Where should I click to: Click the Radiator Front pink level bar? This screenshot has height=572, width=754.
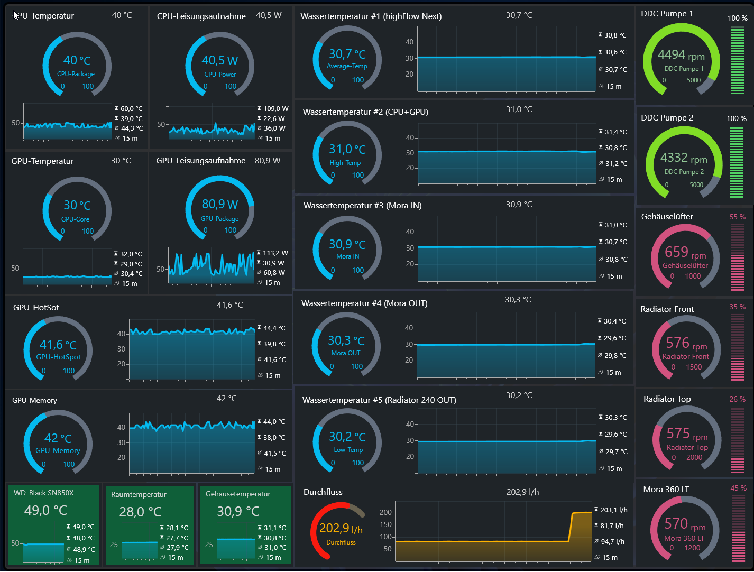tap(738, 348)
